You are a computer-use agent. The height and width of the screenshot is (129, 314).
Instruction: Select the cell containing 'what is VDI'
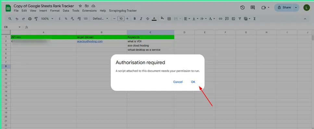tap(150, 41)
